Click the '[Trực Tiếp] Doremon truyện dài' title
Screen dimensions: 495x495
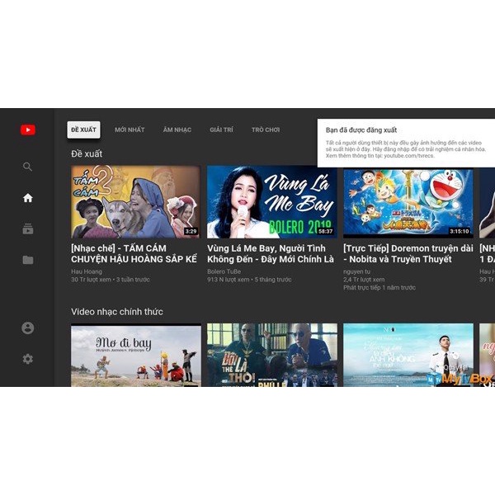point(408,253)
